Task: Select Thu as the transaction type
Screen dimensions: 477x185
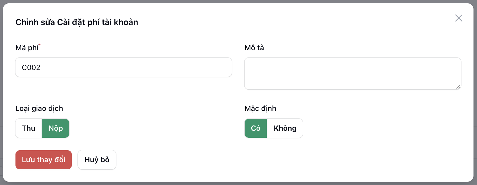Action: point(29,128)
